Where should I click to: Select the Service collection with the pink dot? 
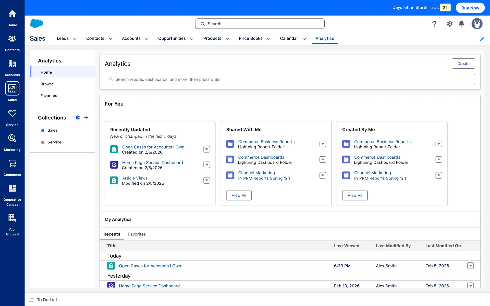click(x=54, y=142)
